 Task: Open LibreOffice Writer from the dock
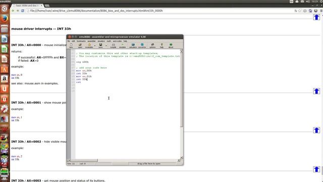(x=5, y=39)
